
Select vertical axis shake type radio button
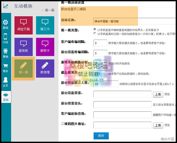click(x=95, y=29)
